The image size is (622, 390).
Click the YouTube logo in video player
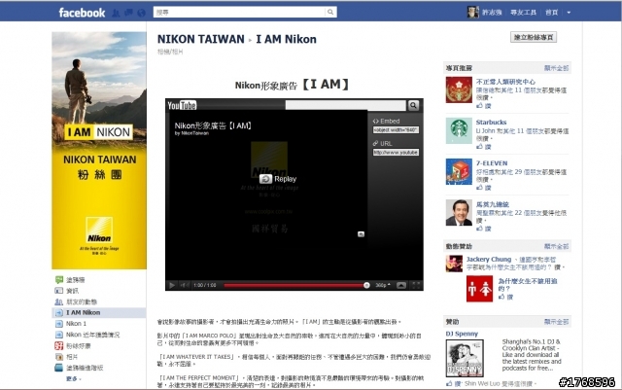coord(182,105)
